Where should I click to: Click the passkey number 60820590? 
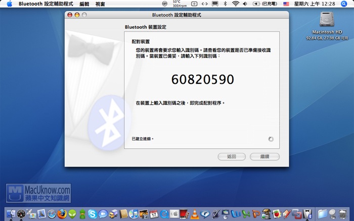(x=202, y=80)
